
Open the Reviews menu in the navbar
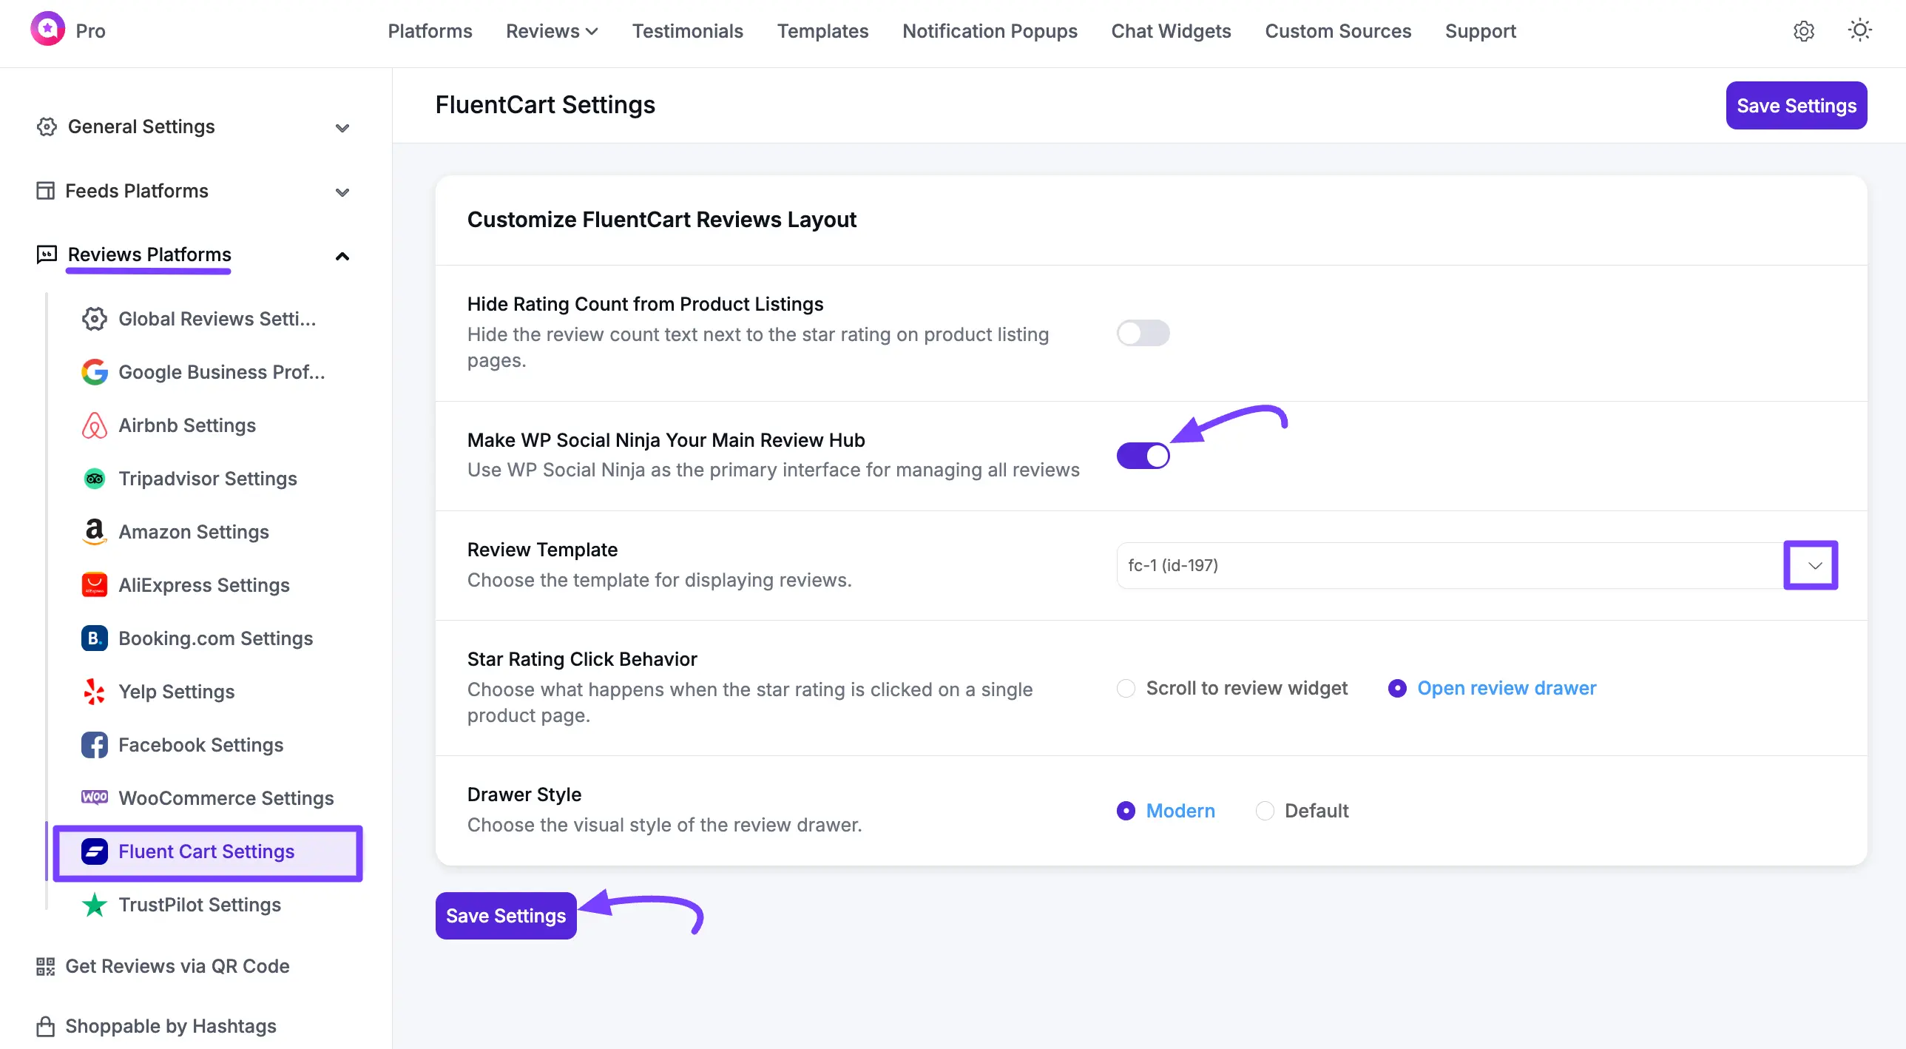point(550,30)
